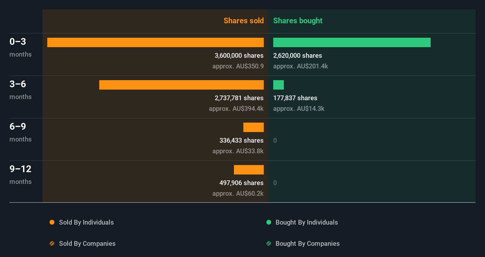Toggle the Sold By Companies legend label
This screenshot has width=485, height=257.
(87, 243)
